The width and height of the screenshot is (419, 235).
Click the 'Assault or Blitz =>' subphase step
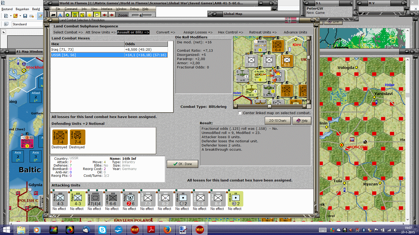[x=133, y=32]
